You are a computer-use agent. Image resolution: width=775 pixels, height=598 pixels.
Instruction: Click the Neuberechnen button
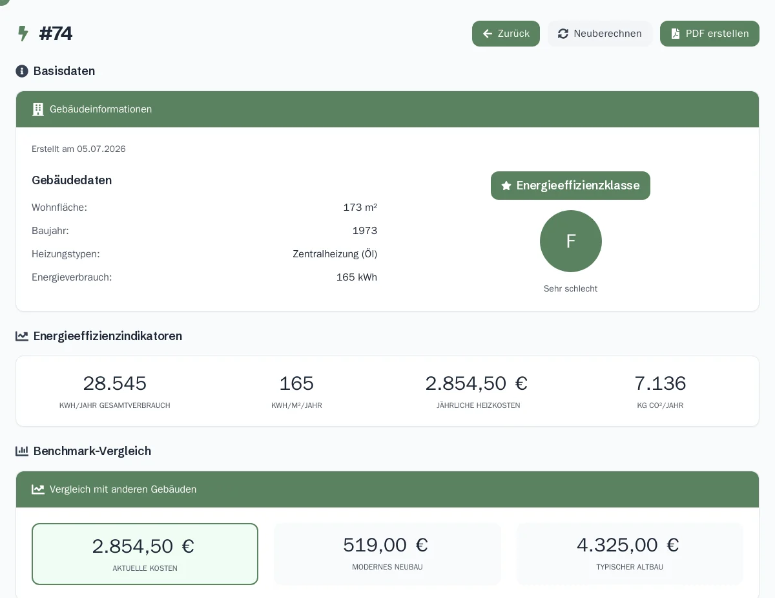[x=600, y=34]
